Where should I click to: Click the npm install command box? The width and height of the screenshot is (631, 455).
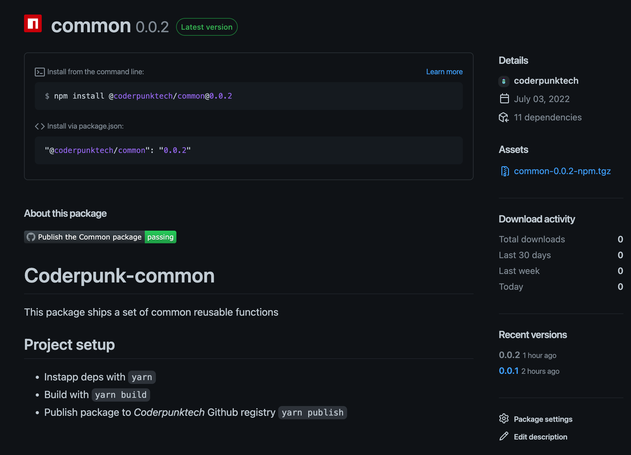(x=248, y=96)
